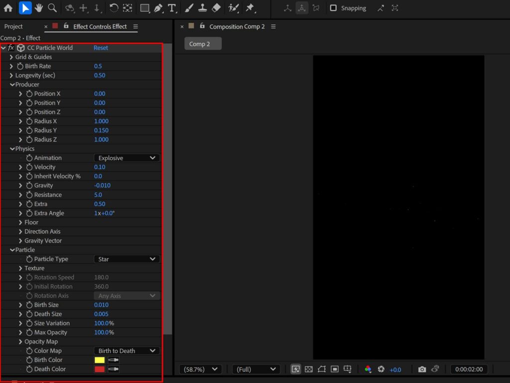Choose the View Axis mode icon
The height and width of the screenshot is (383, 510).
click(316, 8)
